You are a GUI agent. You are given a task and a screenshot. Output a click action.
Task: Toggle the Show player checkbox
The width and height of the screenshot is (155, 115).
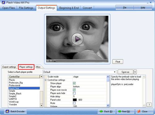tap(74, 83)
